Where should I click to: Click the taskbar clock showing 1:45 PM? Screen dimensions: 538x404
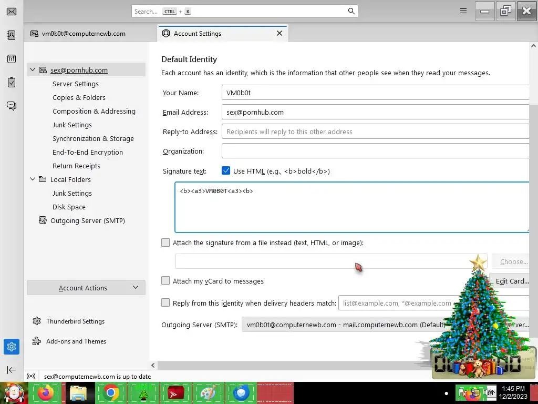(513, 392)
